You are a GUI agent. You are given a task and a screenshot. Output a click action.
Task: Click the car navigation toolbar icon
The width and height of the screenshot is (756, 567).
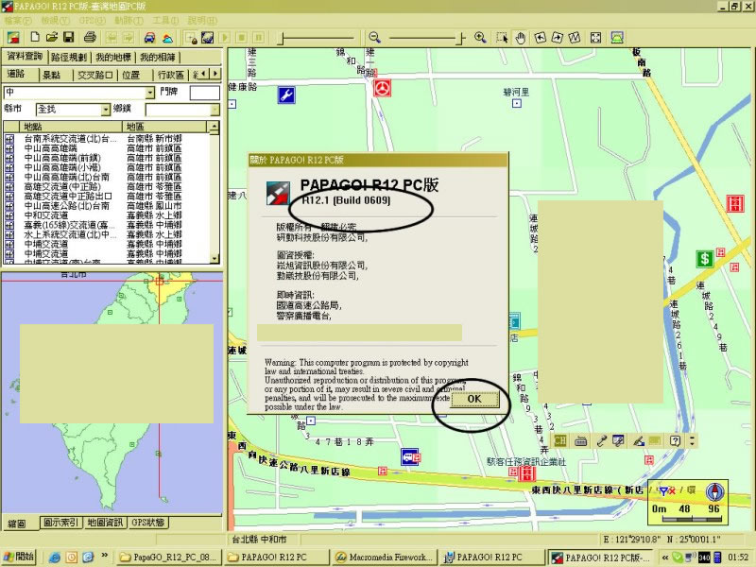[x=149, y=38]
